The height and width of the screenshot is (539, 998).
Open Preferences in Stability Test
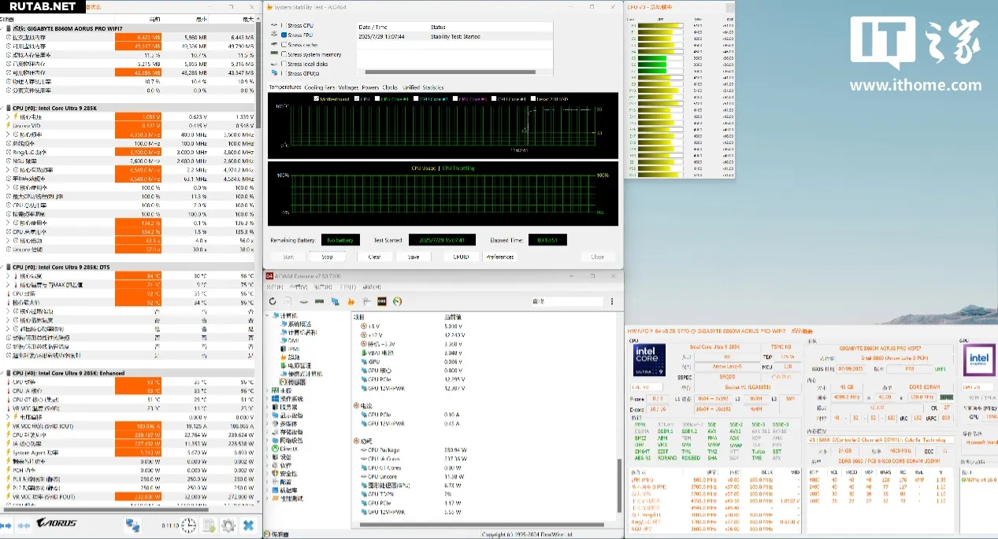[x=500, y=257]
